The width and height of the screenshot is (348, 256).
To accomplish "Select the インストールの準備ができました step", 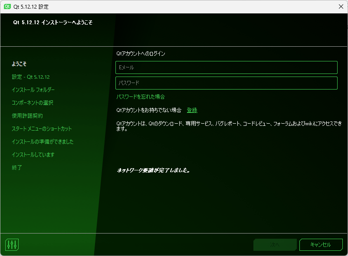I will click(43, 141).
